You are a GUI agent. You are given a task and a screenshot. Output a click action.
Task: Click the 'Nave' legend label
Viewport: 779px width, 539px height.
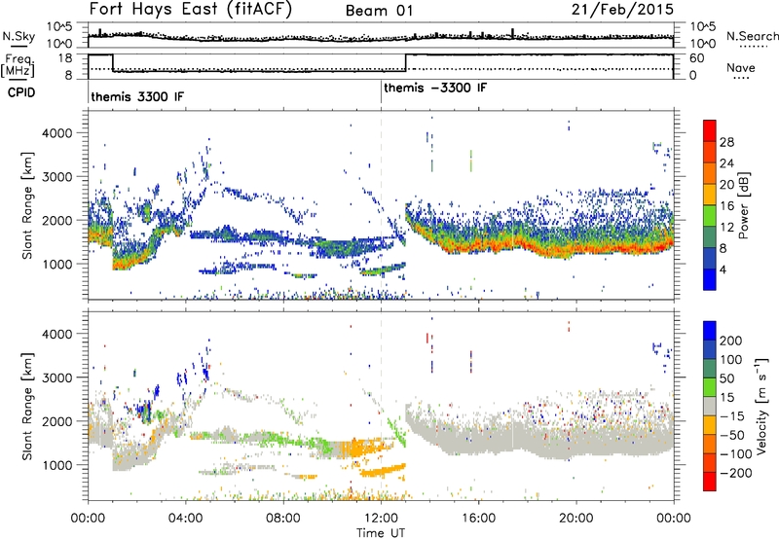point(741,67)
